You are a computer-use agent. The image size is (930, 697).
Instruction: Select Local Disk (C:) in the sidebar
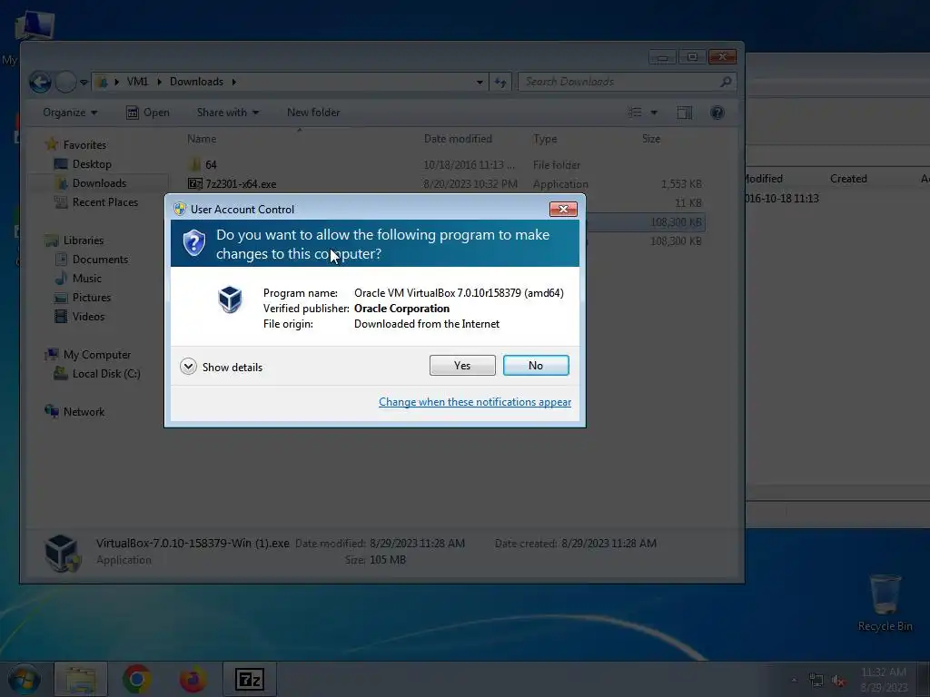(x=106, y=373)
